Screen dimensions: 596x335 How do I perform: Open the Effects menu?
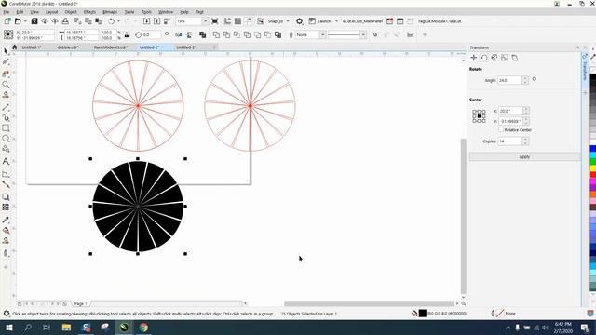(89, 12)
